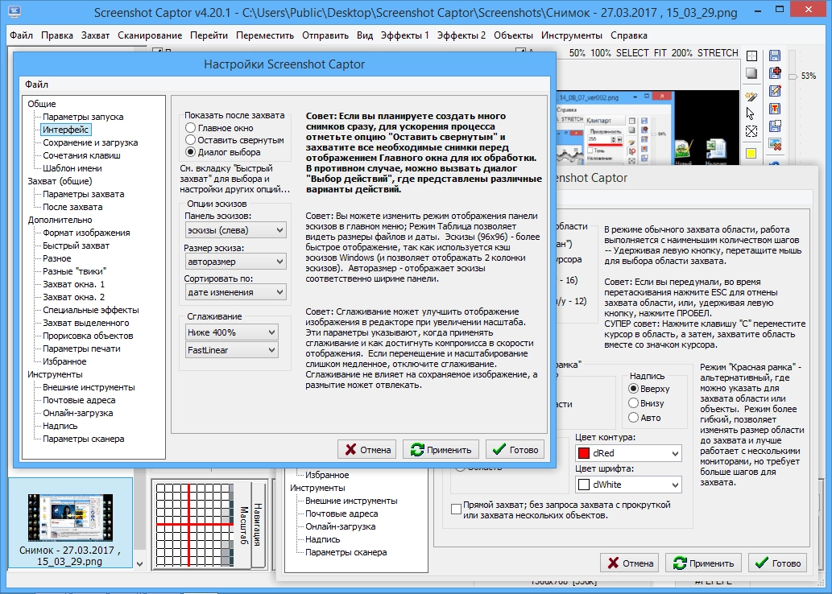Image resolution: width=832 pixels, height=594 pixels.
Task: Click Отмена in front settings dialog
Action: pyautogui.click(x=367, y=450)
